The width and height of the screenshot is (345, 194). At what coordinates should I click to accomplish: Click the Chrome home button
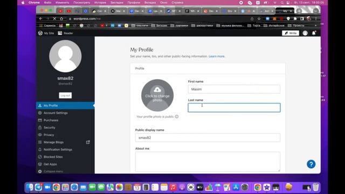click(61, 19)
